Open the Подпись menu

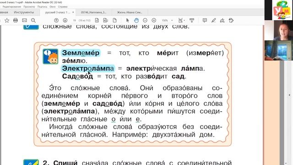42,7
